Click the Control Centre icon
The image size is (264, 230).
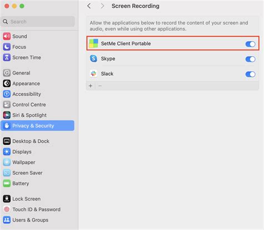[7, 105]
